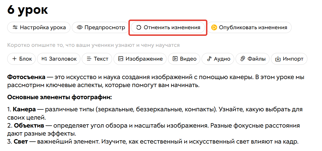
Task: Click the bold word "Фотосъемка"
Action: tap(26, 77)
